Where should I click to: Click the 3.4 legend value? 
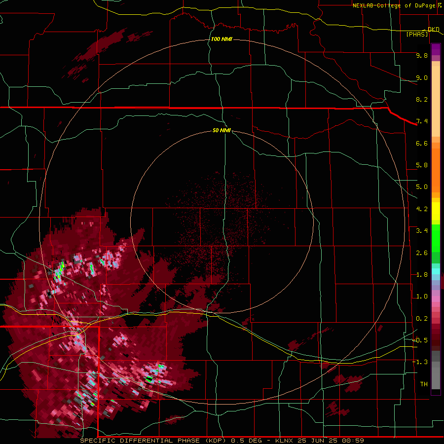tap(422, 231)
